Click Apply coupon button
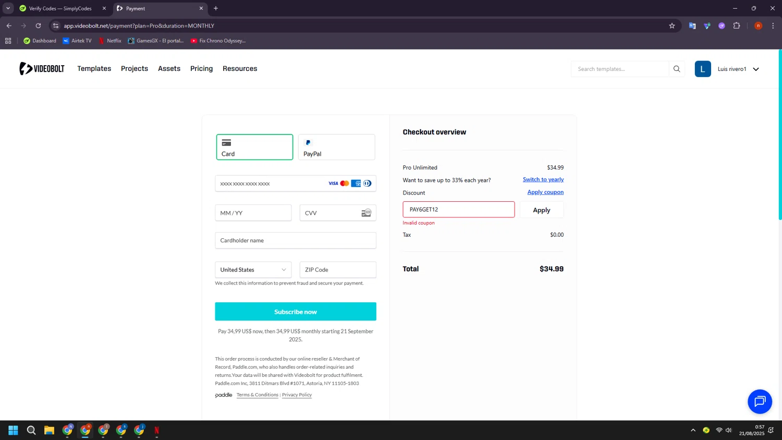Viewport: 782px width, 440px height. (x=542, y=210)
